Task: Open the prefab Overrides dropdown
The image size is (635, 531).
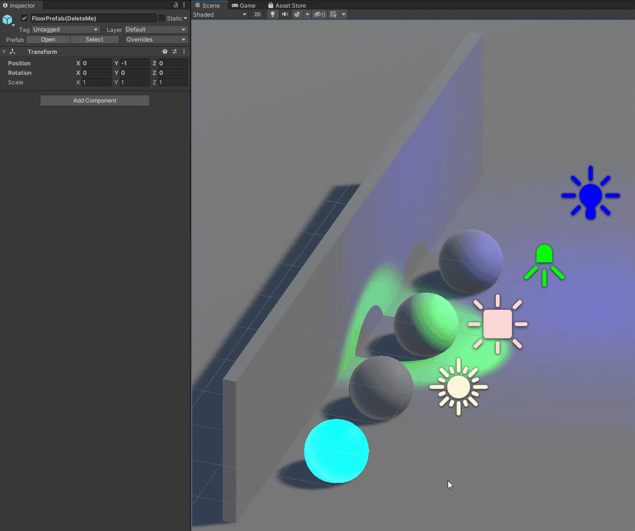Action: point(156,40)
